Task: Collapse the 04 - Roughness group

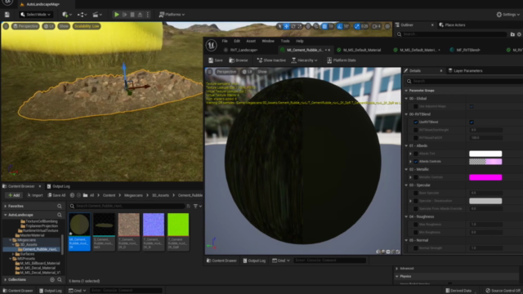Action: [x=406, y=216]
